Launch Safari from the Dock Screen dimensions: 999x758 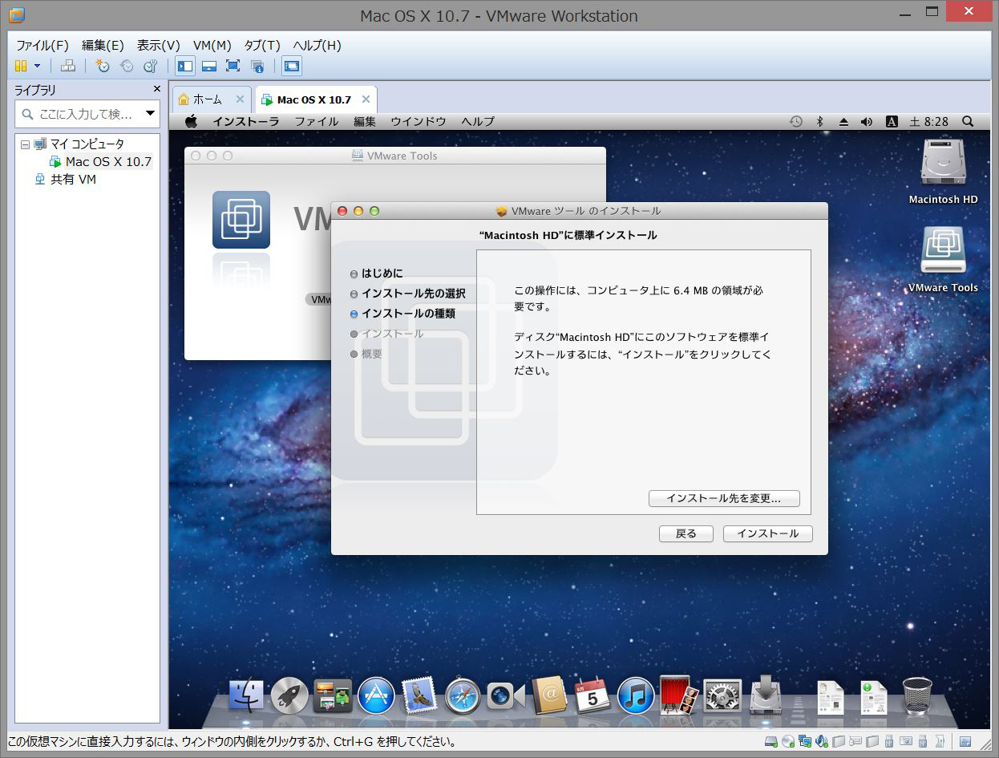point(463,695)
